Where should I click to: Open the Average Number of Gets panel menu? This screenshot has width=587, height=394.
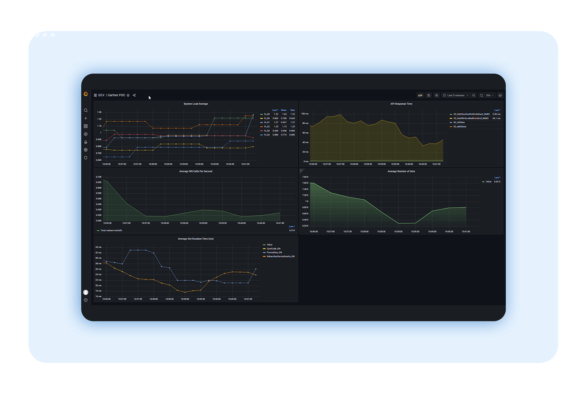(x=401, y=171)
